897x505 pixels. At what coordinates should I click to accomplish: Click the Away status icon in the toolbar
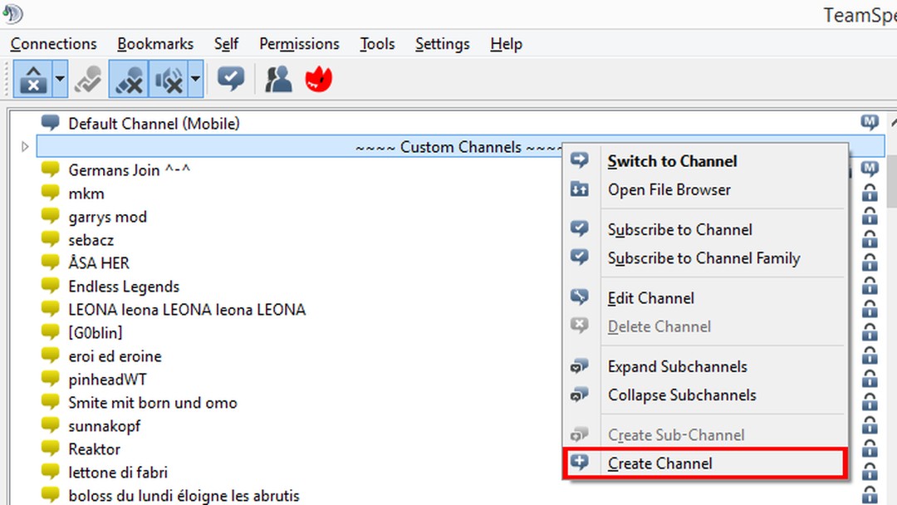pos(88,79)
